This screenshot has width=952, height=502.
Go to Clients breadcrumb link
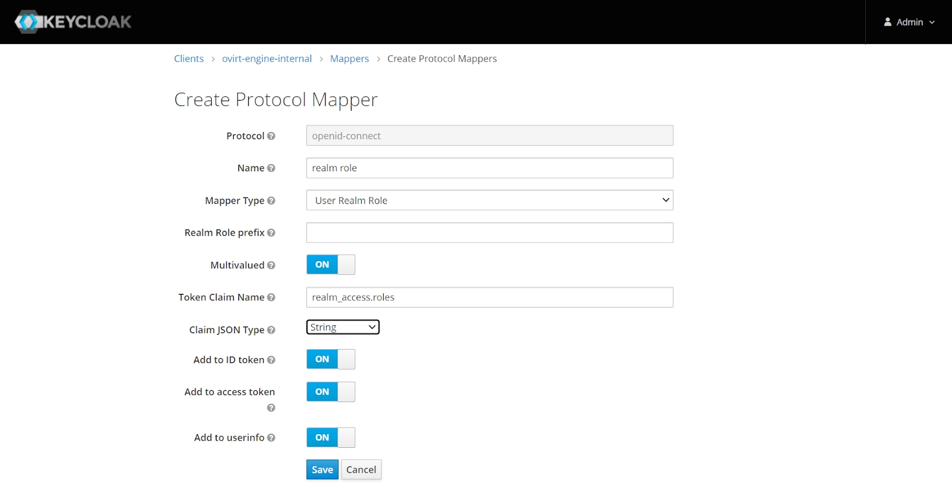pos(189,59)
